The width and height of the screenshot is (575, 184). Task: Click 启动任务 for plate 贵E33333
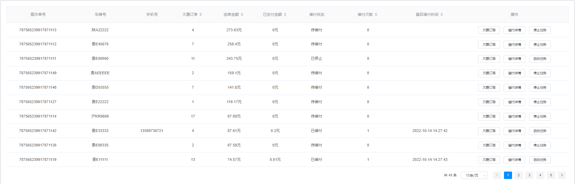pyautogui.click(x=540, y=131)
